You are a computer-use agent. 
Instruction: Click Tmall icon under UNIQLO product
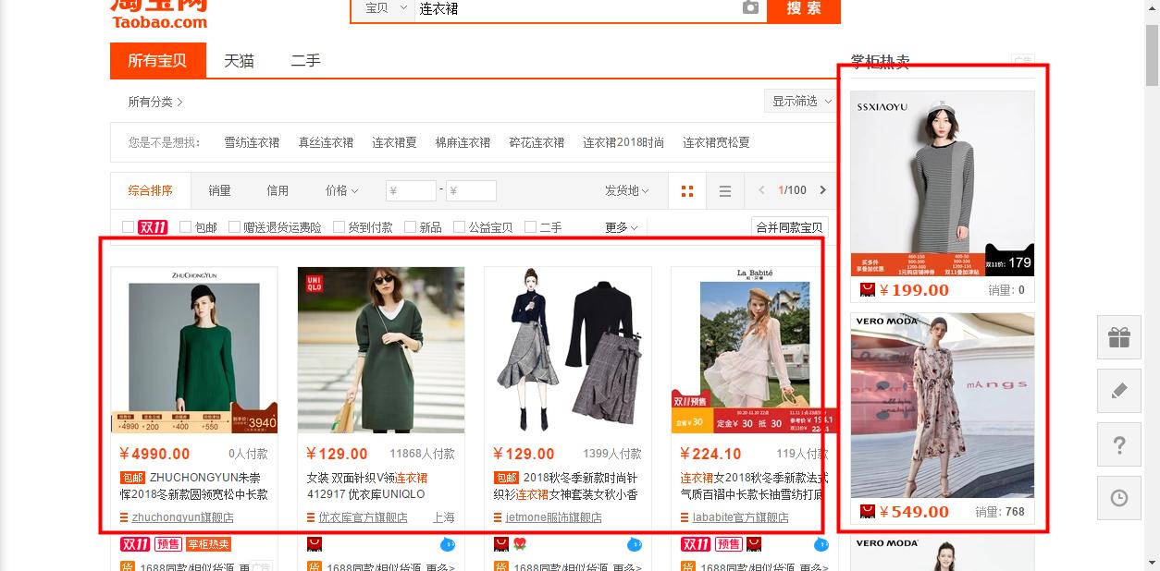315,543
